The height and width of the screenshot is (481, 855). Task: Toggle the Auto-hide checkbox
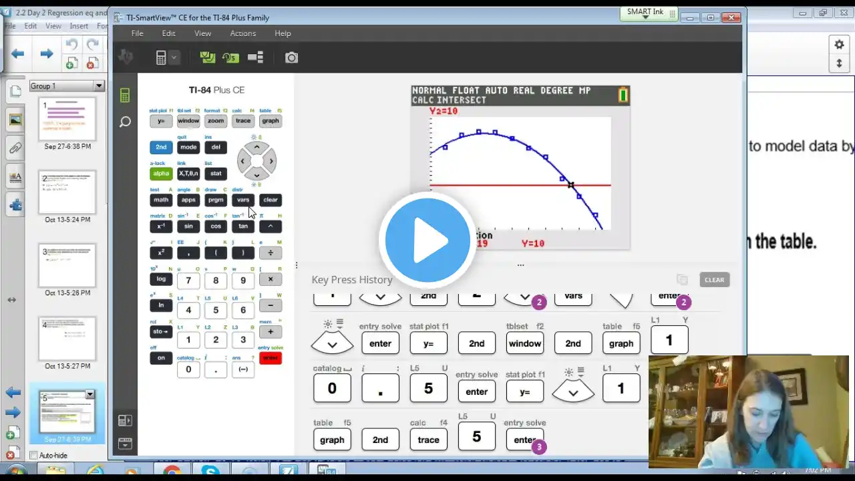click(33, 456)
